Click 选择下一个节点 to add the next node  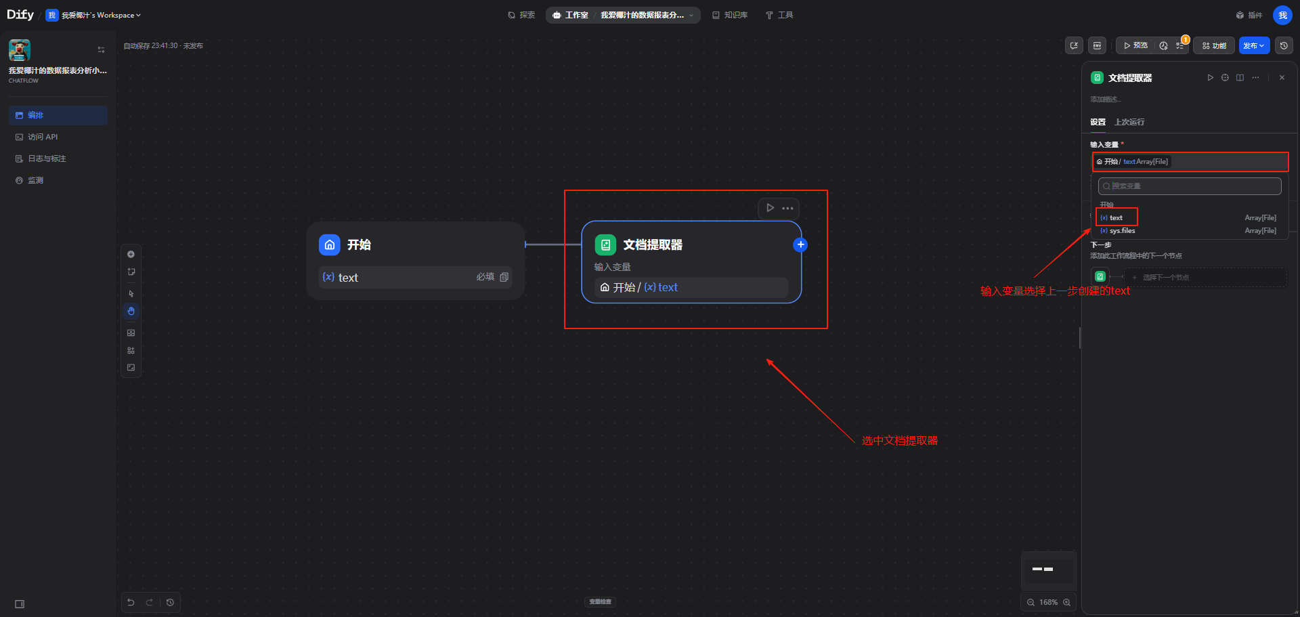pos(1205,277)
